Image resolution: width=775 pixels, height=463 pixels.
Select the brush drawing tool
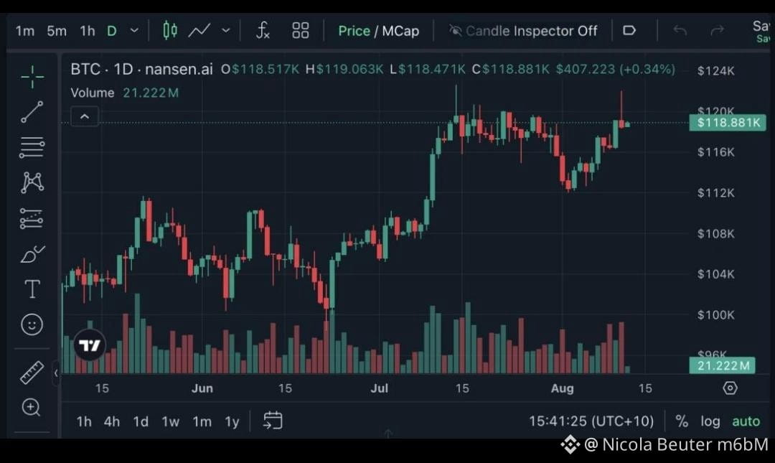(32, 254)
